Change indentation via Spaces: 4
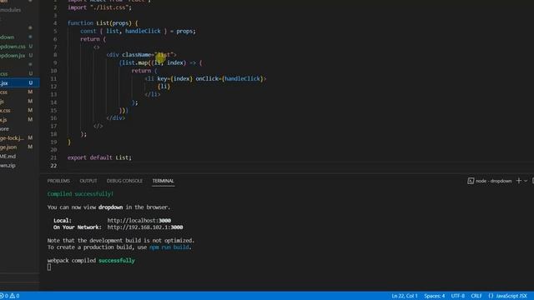Image resolution: width=534 pixels, height=300 pixels. click(x=434, y=296)
